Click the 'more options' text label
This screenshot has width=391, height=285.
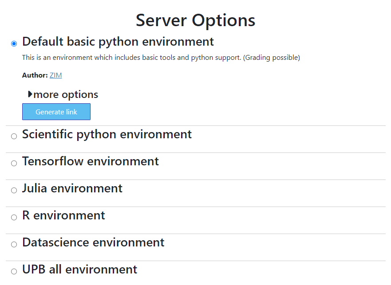point(66,95)
